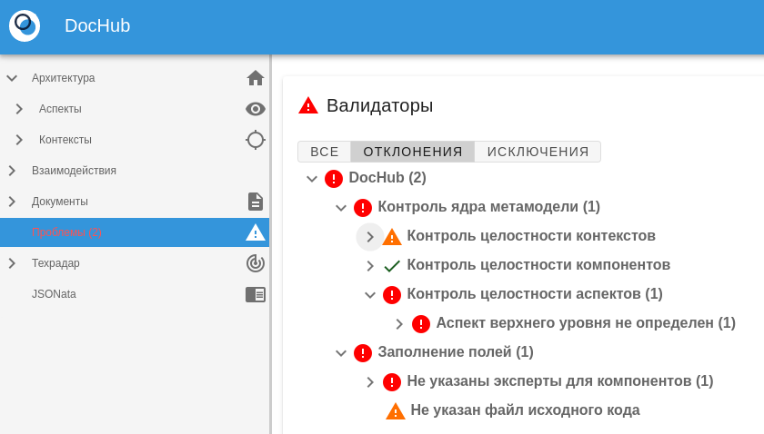Expand the Контексты sidebar item
Image resolution: width=764 pixels, height=434 pixels.
(x=19, y=140)
